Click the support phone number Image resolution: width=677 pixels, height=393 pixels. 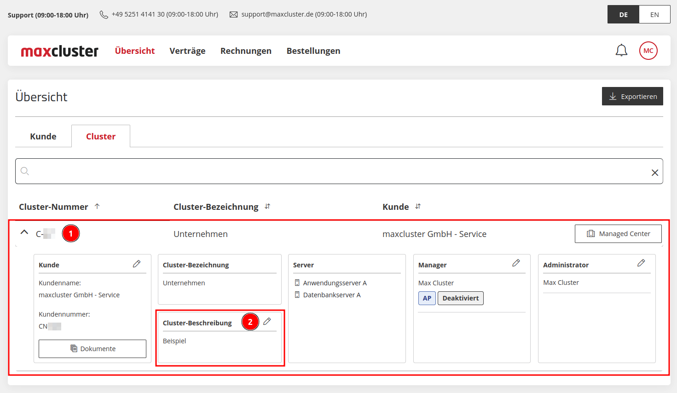pyautogui.click(x=138, y=14)
